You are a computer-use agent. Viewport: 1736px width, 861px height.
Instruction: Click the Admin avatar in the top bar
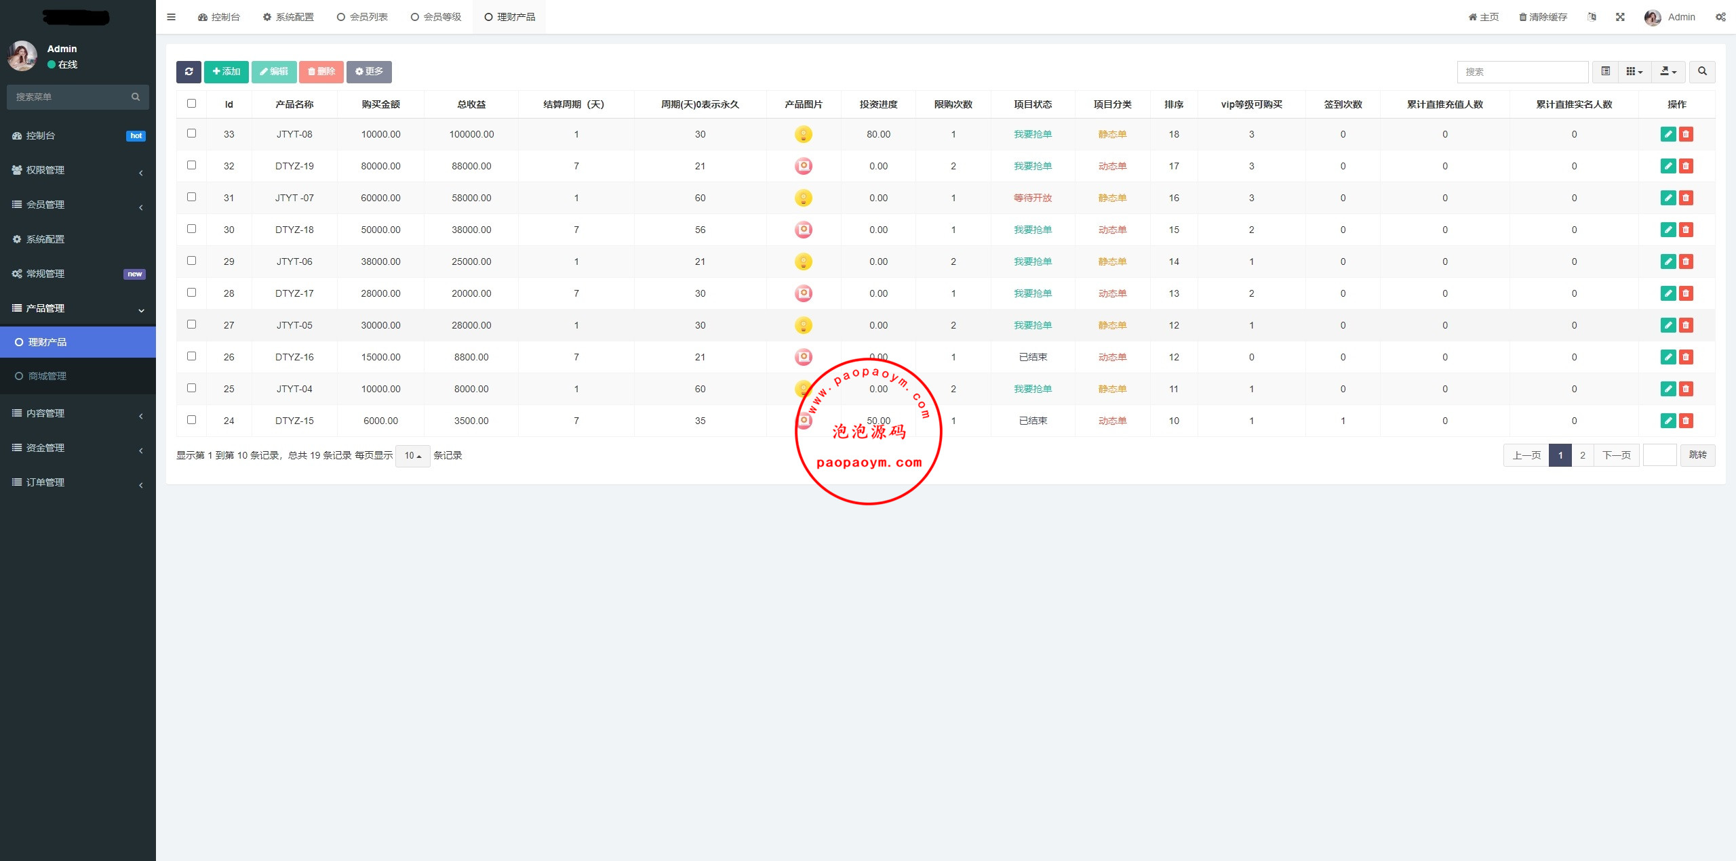(1653, 17)
